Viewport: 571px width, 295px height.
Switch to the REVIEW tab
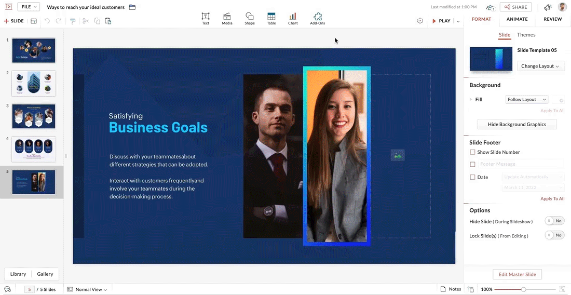tap(552, 19)
